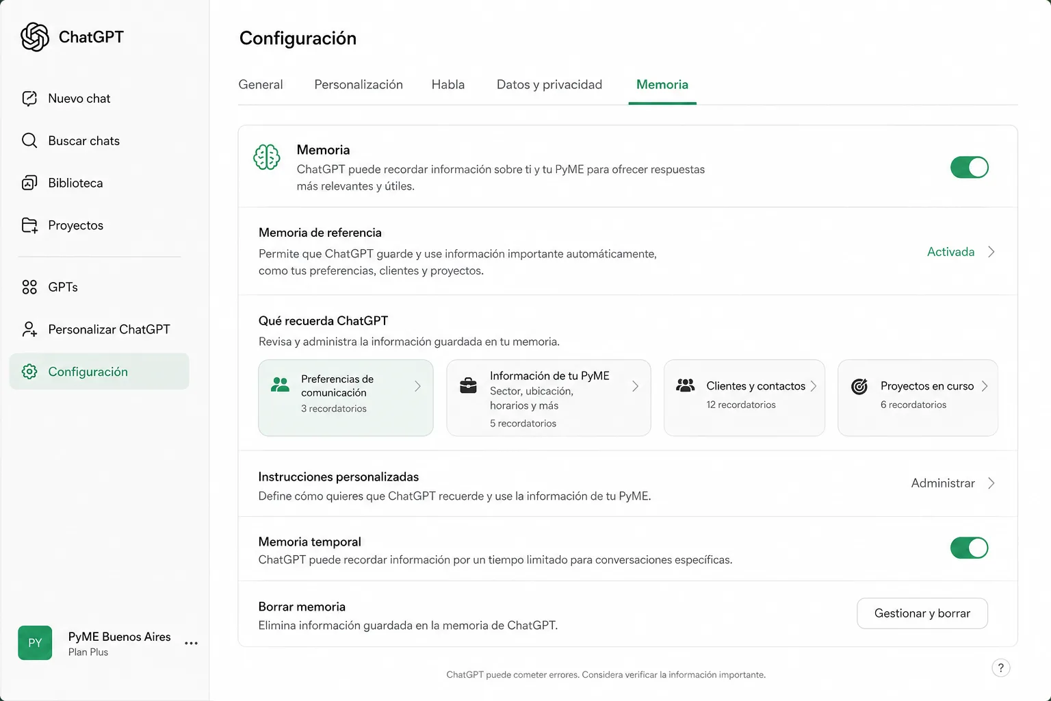
Task: Click the '6 recordatorios' text
Action: pos(913,405)
